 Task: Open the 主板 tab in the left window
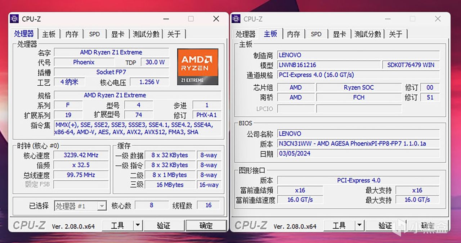(x=49, y=34)
